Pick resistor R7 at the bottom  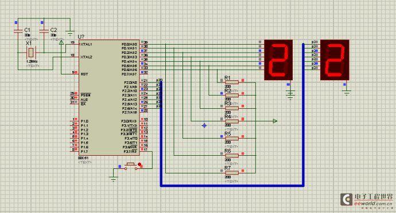[232, 173]
